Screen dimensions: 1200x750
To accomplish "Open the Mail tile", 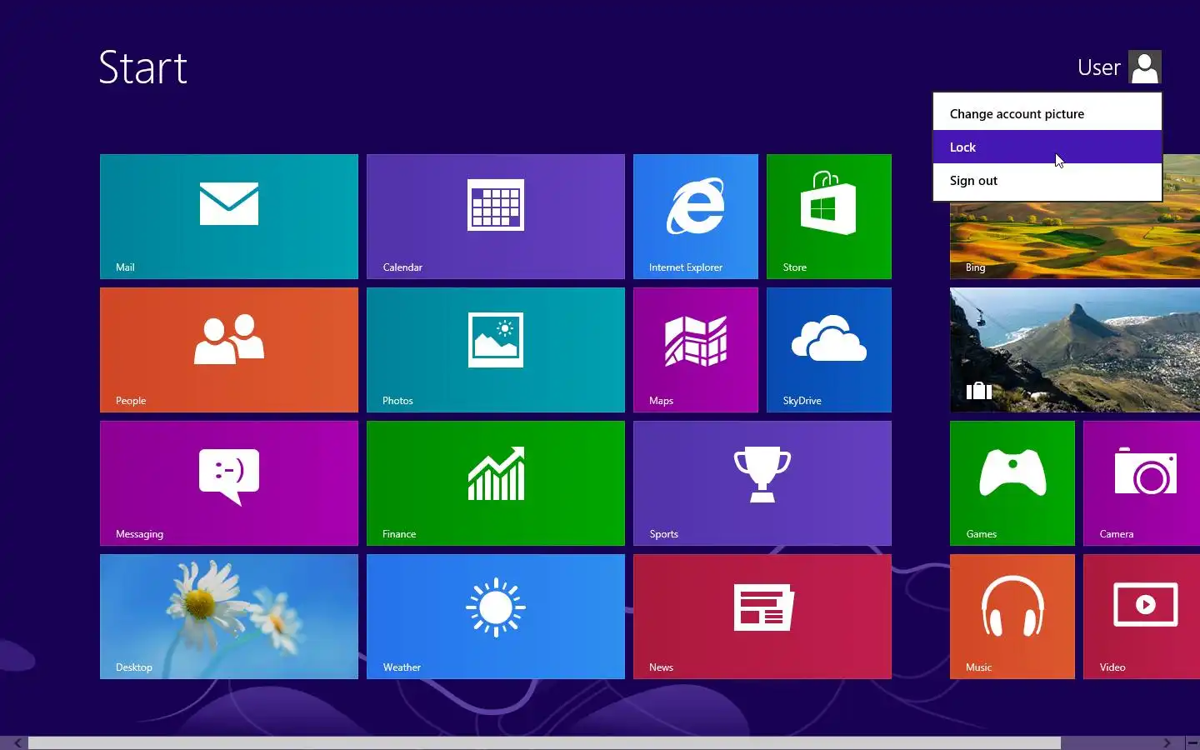I will [x=229, y=217].
